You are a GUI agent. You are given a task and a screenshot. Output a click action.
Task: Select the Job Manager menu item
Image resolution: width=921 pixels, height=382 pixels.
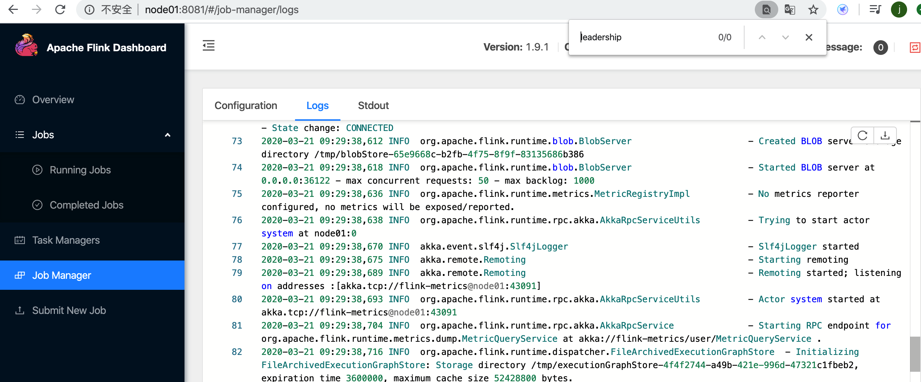click(92, 275)
